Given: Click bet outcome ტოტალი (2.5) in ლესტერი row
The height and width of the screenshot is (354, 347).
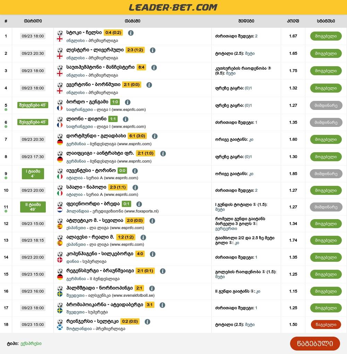Looking at the screenshot, I should point(235,53).
